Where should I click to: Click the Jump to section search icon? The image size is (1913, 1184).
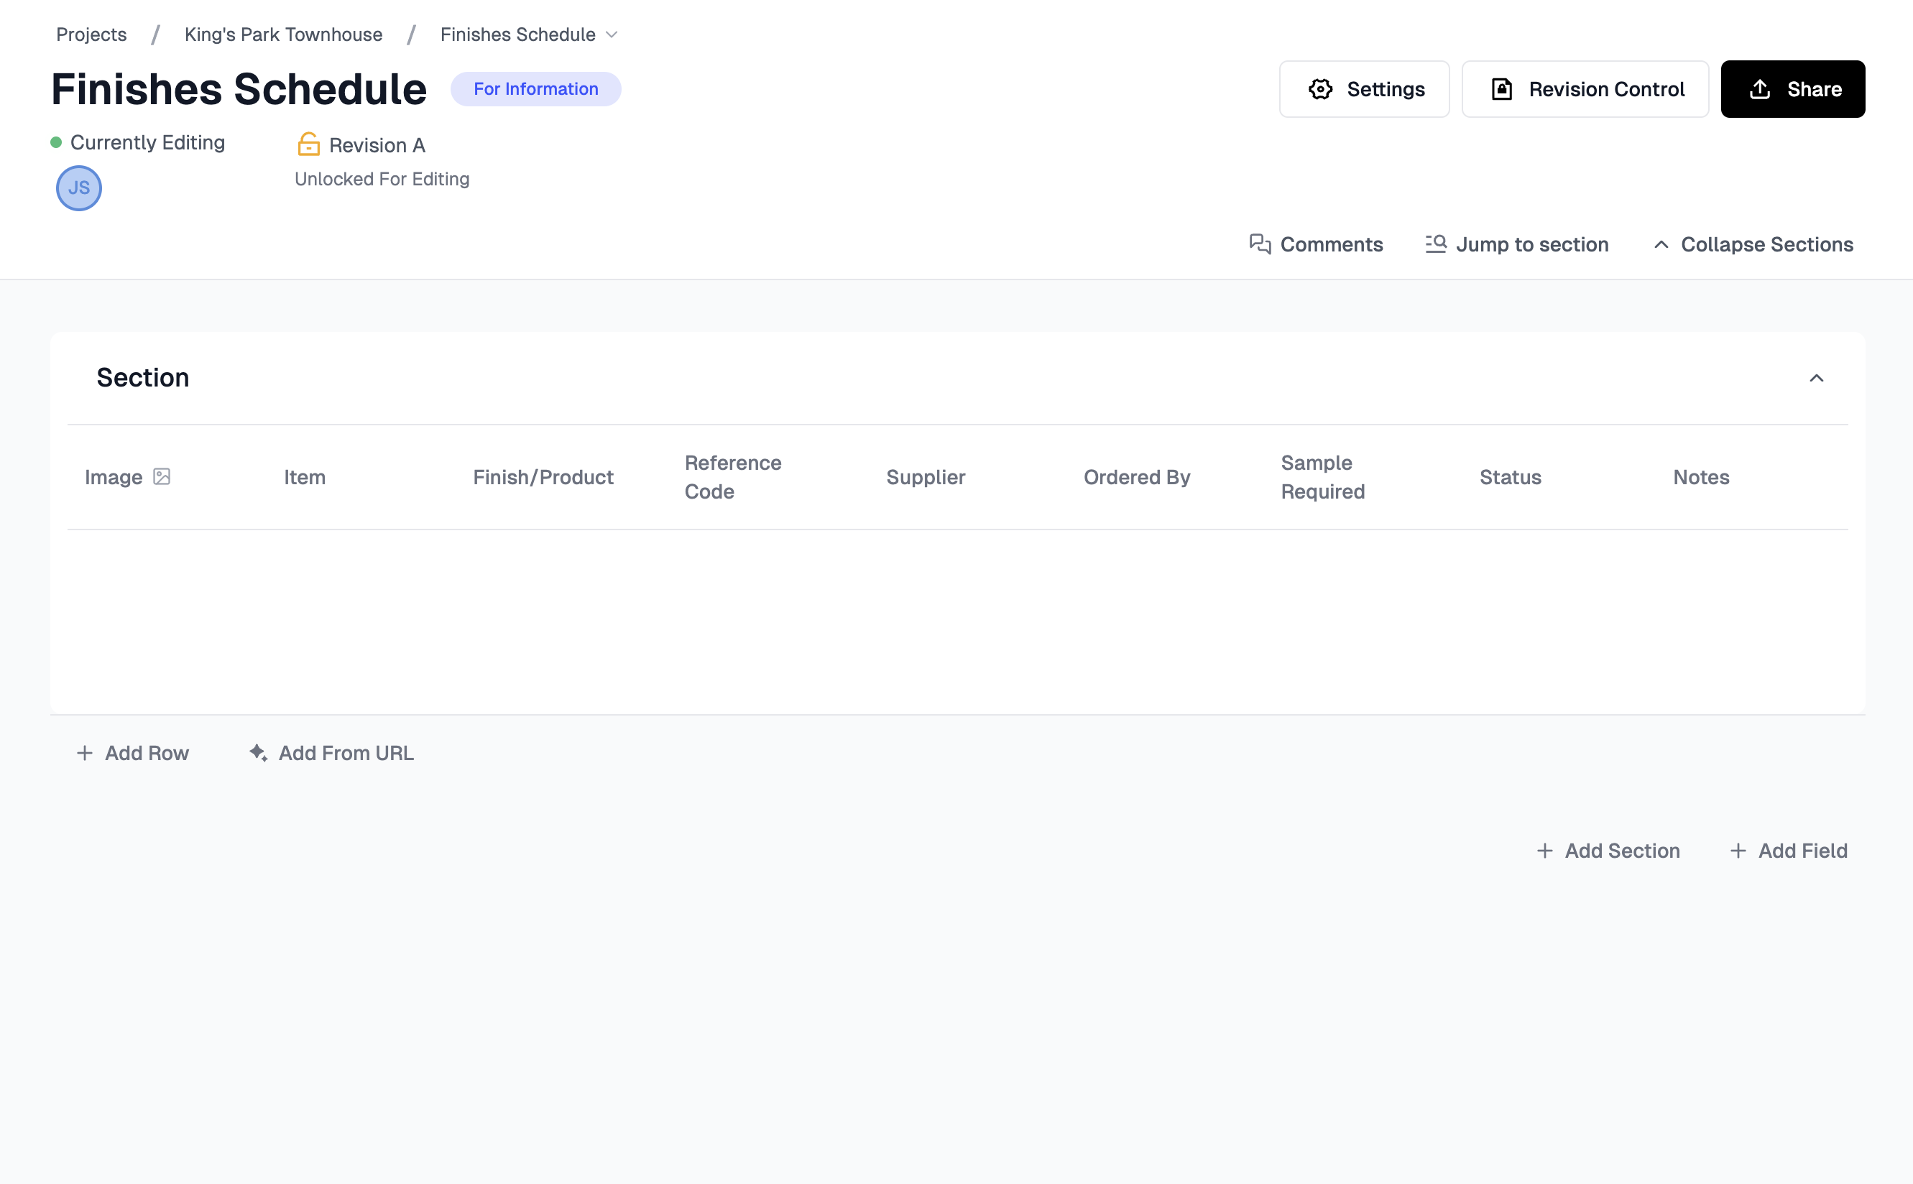1435,244
